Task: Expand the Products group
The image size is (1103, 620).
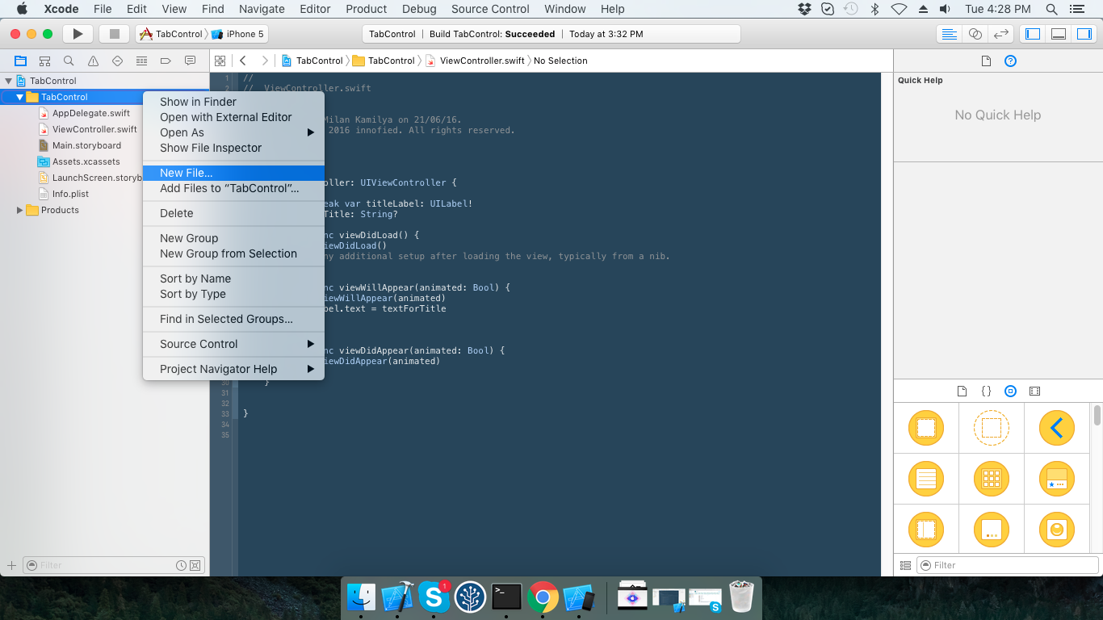Action: [x=20, y=210]
